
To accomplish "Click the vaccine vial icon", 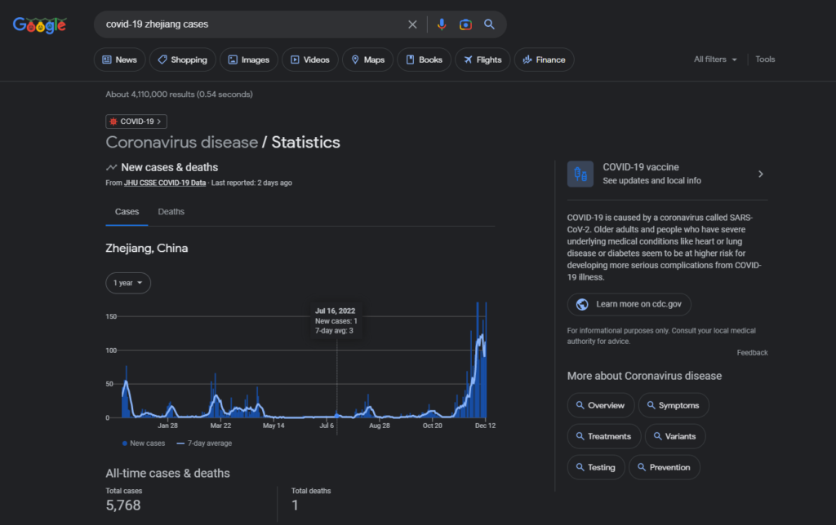I will pyautogui.click(x=580, y=174).
